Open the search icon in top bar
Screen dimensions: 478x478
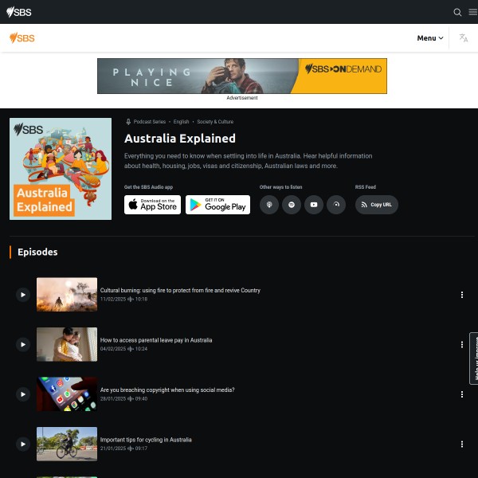[457, 12]
